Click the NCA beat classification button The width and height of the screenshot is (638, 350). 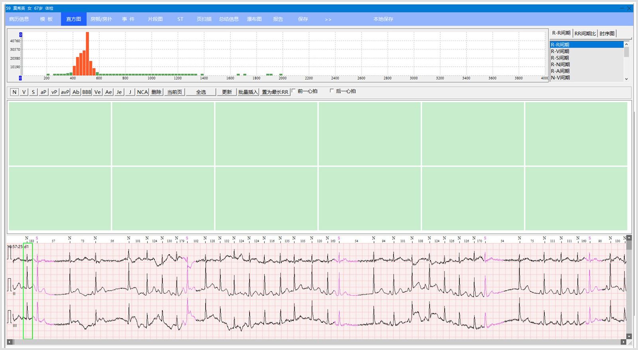point(142,92)
